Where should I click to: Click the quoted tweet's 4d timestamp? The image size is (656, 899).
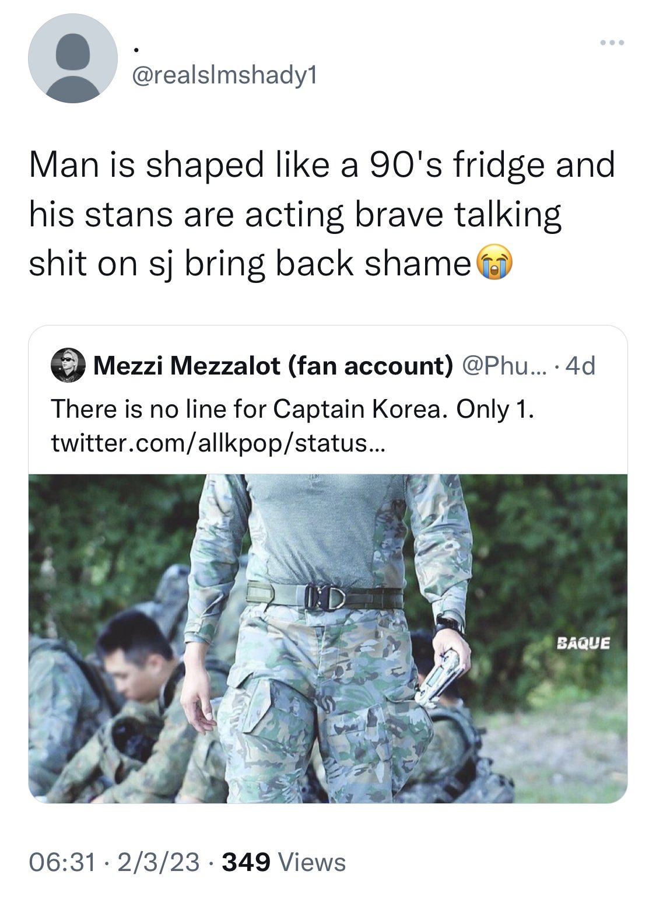[581, 366]
